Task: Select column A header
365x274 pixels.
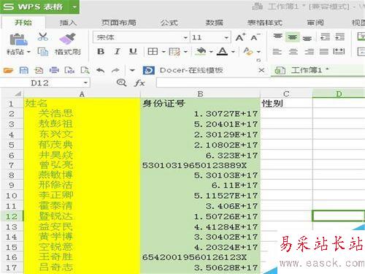Action: [x=82, y=94]
